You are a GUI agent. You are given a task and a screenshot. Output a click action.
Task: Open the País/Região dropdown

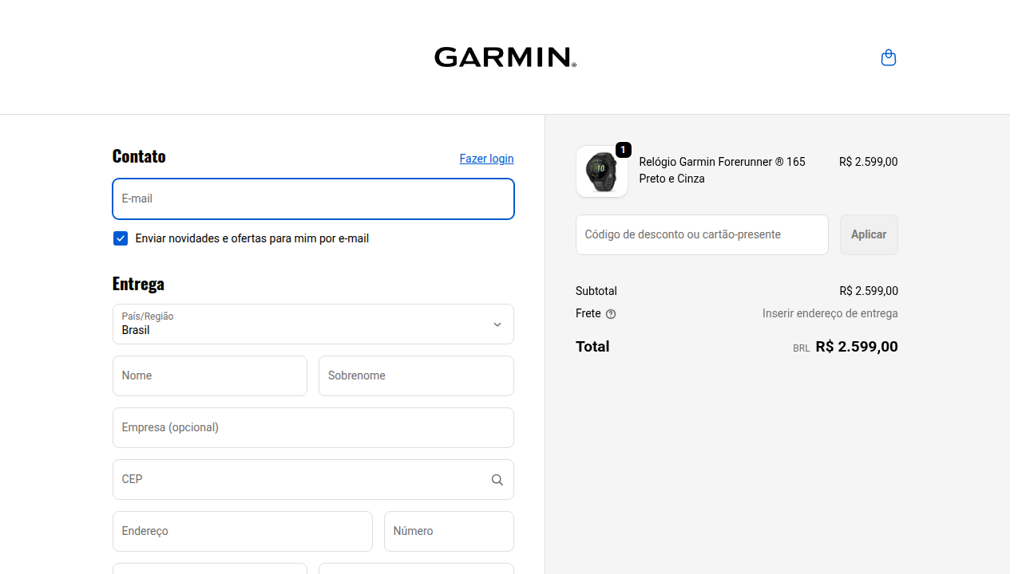click(313, 324)
